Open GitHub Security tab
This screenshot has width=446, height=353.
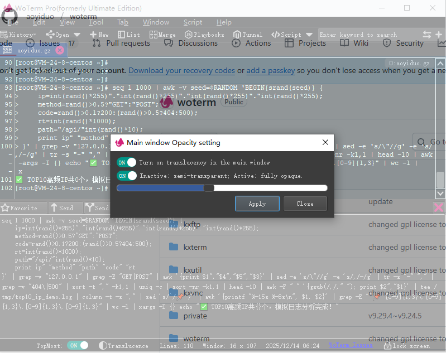point(403,43)
